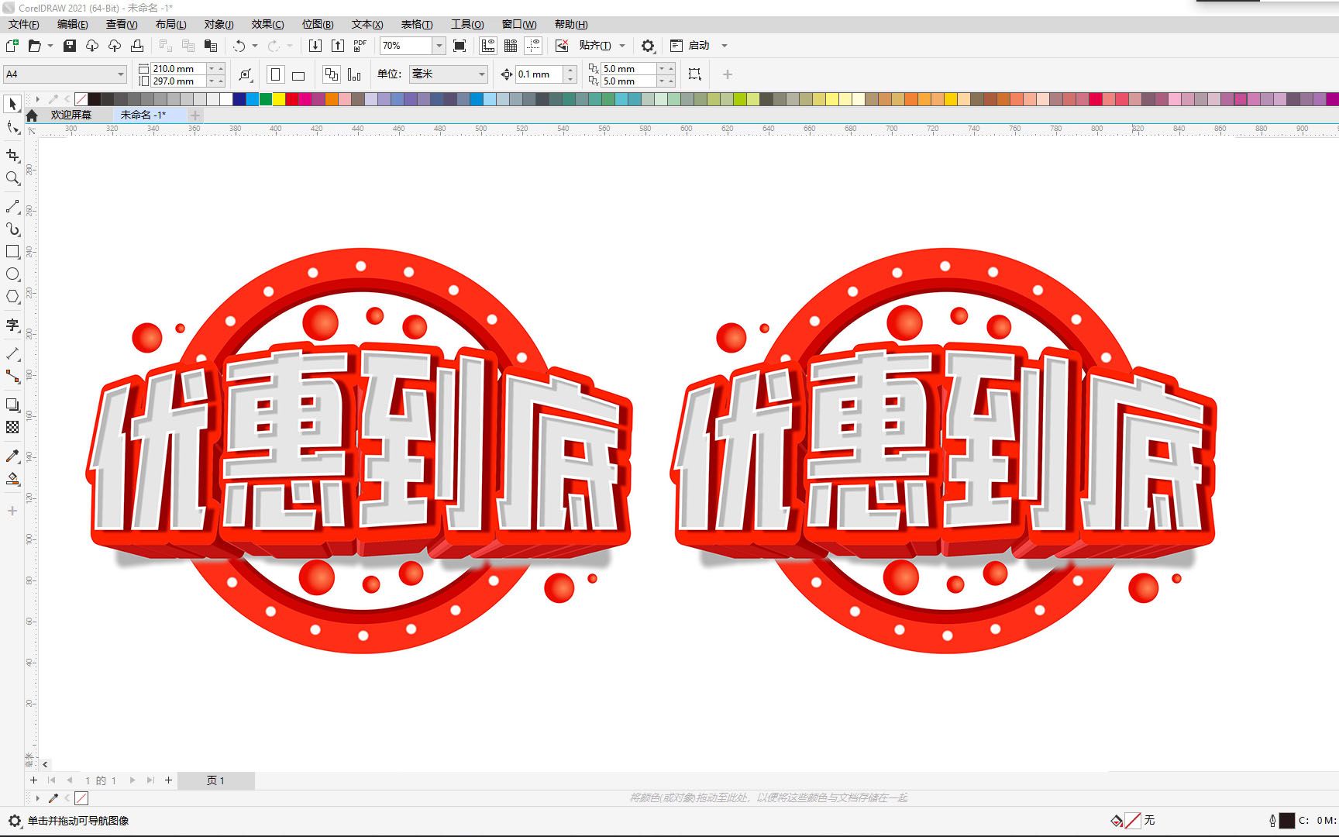This screenshot has width=1339, height=837.
Task: Click the left arrow of the horizontal scrollbar
Action: pos(45,764)
